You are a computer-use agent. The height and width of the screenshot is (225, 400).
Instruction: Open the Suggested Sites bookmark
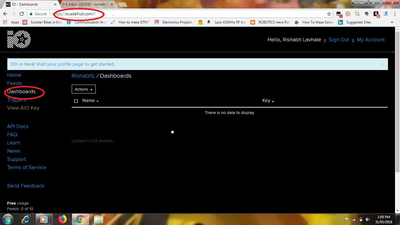[355, 22]
